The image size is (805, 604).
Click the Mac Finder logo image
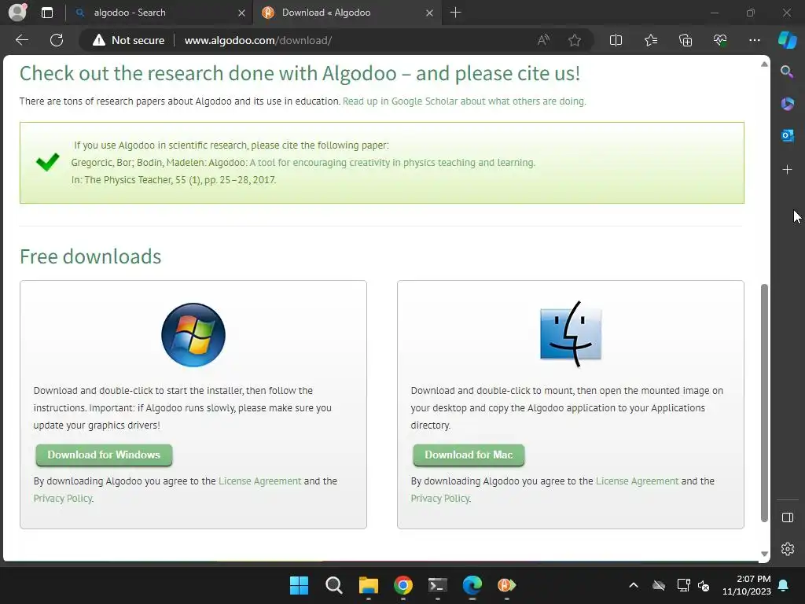click(571, 333)
